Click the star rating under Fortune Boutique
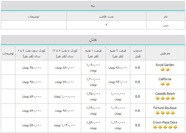 (x=165, y=113)
